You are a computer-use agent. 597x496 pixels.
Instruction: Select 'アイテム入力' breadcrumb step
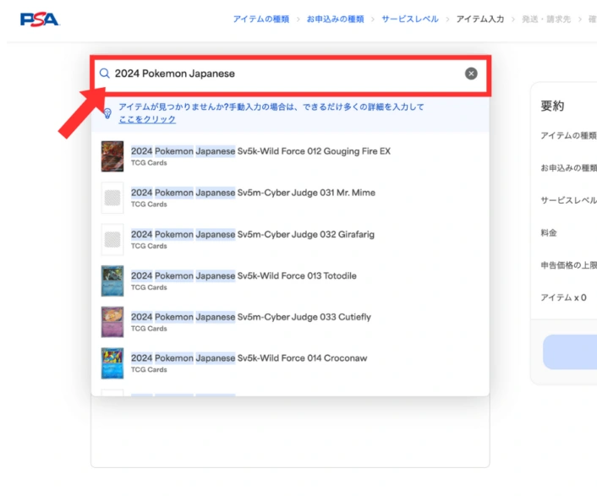480,19
